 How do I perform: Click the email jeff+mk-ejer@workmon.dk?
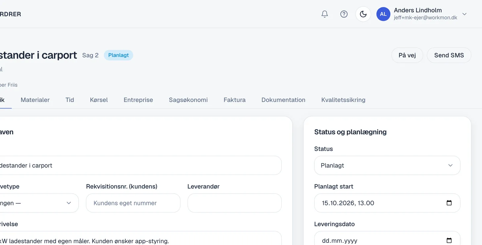(x=425, y=18)
